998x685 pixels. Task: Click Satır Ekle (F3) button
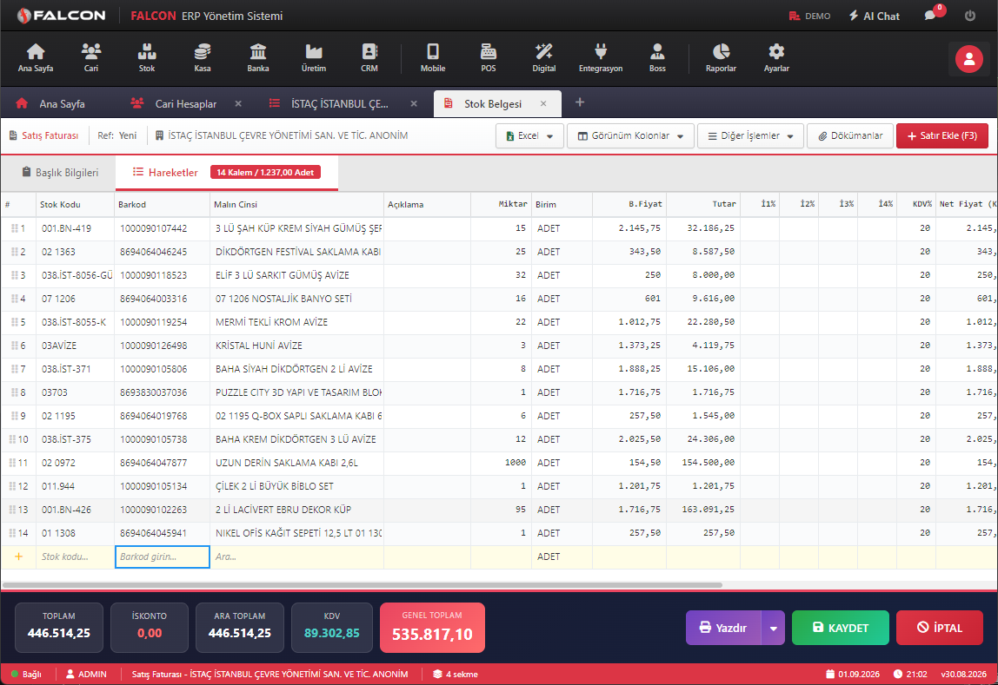[x=942, y=136]
